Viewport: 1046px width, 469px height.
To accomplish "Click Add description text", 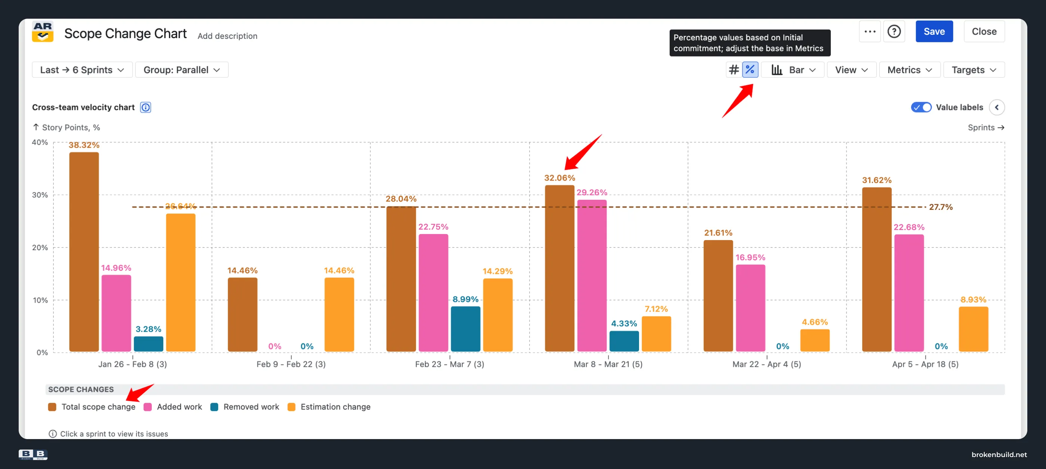I will [x=227, y=36].
